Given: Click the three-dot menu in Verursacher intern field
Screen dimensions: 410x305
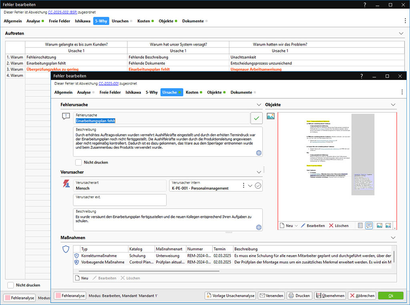Looking at the screenshot, I should [x=243, y=185].
